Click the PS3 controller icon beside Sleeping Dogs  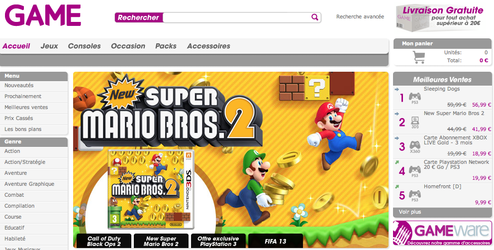(x=414, y=99)
